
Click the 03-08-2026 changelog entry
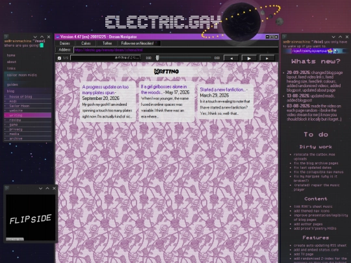coord(314,112)
